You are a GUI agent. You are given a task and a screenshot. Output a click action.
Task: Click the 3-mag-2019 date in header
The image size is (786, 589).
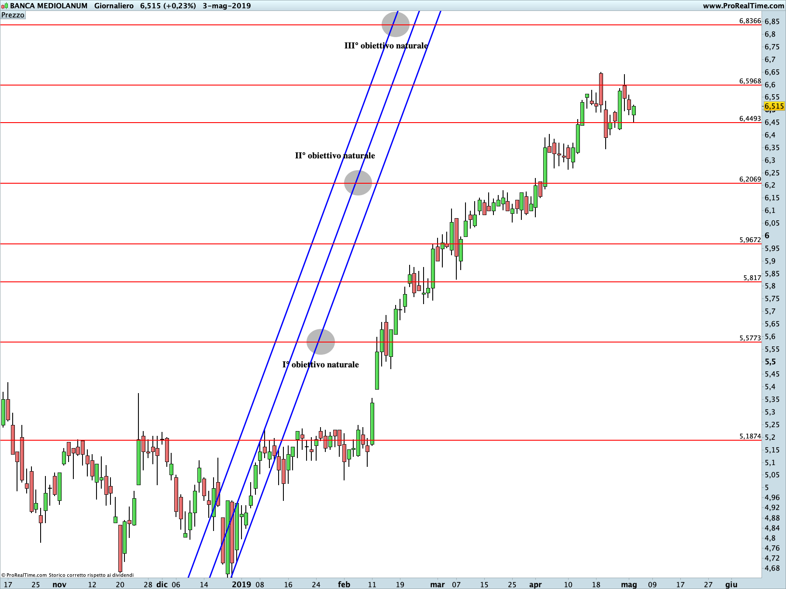[227, 6]
